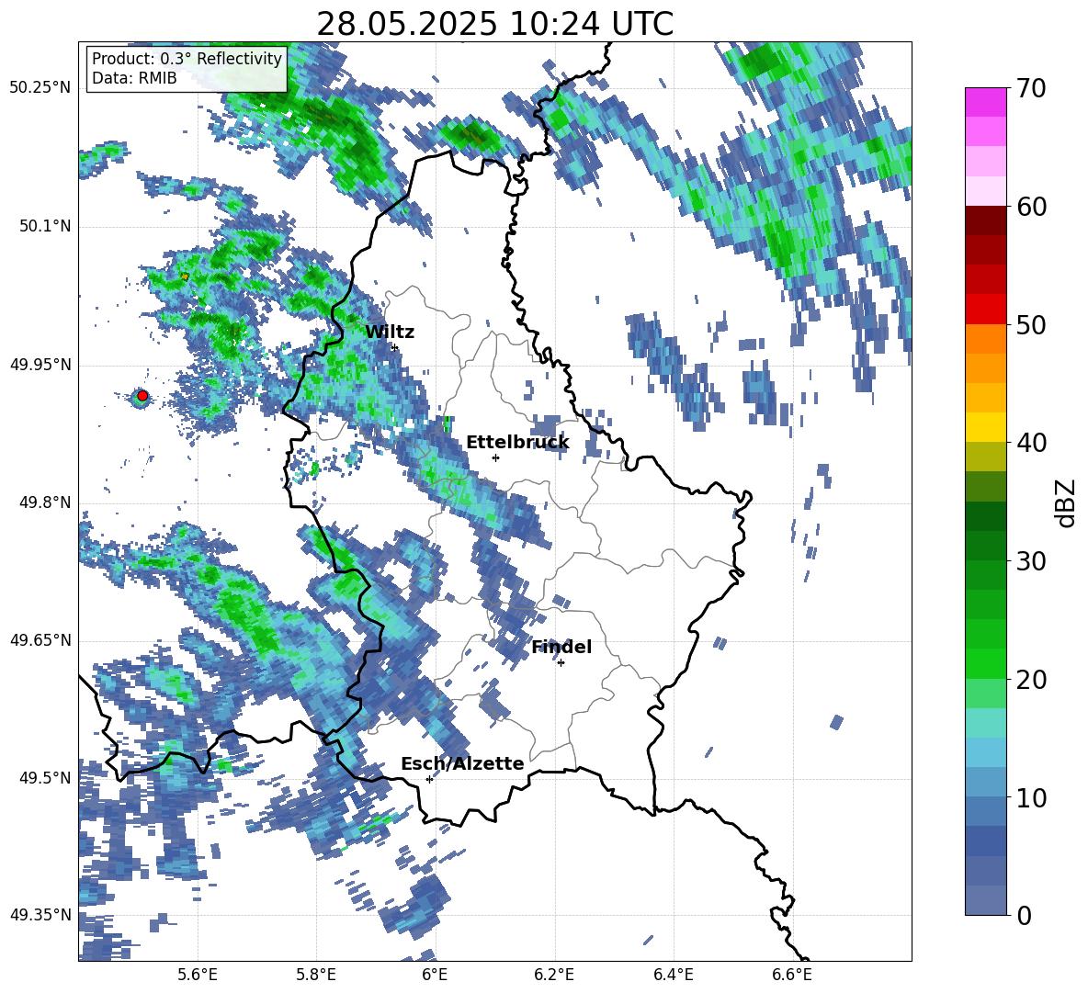Viewport: 1088px width, 993px height.
Task: Click the 50.1°N latitude tick label
Action: (x=45, y=227)
